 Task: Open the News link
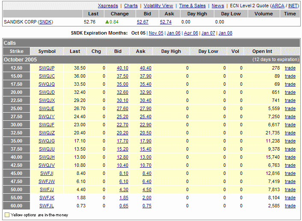pyautogui.click(x=218, y=6)
